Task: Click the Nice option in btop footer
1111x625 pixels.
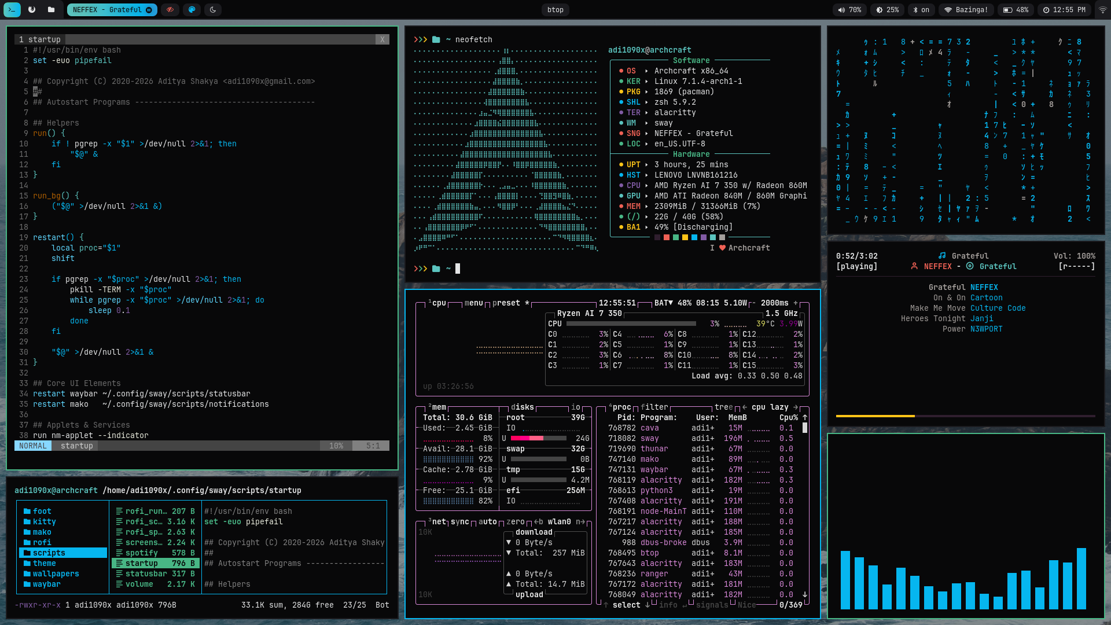Action: coord(747,605)
